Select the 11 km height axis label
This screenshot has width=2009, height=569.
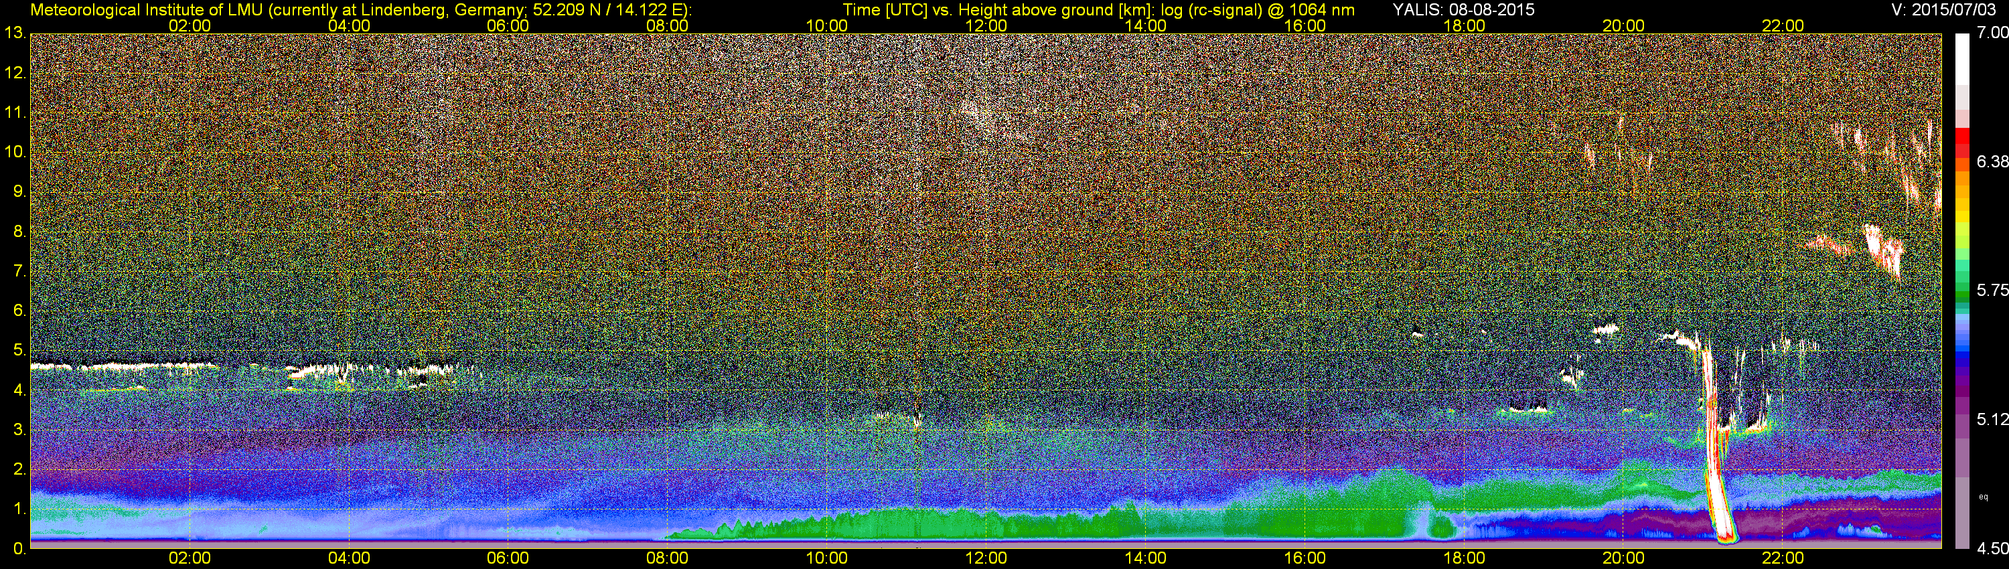14,113
